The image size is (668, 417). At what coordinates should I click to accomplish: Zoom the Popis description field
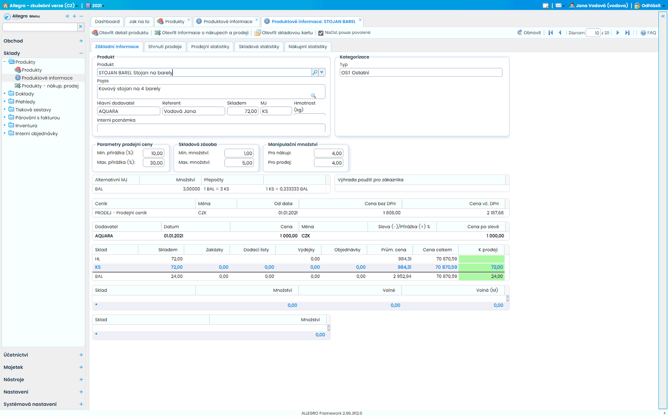(x=313, y=95)
